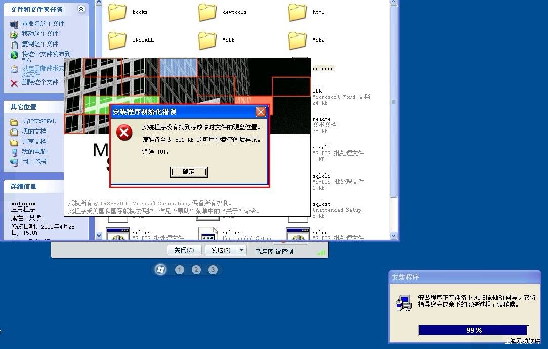The image size is (548, 349).
Task: Open the devtools folder
Action: point(207,12)
